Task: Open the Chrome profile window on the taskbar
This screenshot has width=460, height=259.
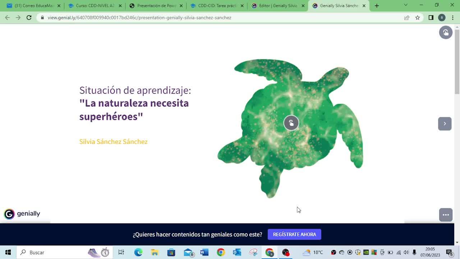Action: coord(270,253)
